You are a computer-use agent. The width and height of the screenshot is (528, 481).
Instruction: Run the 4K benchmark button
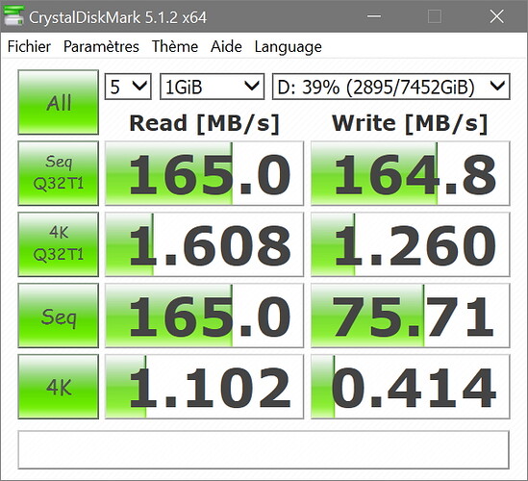59,387
